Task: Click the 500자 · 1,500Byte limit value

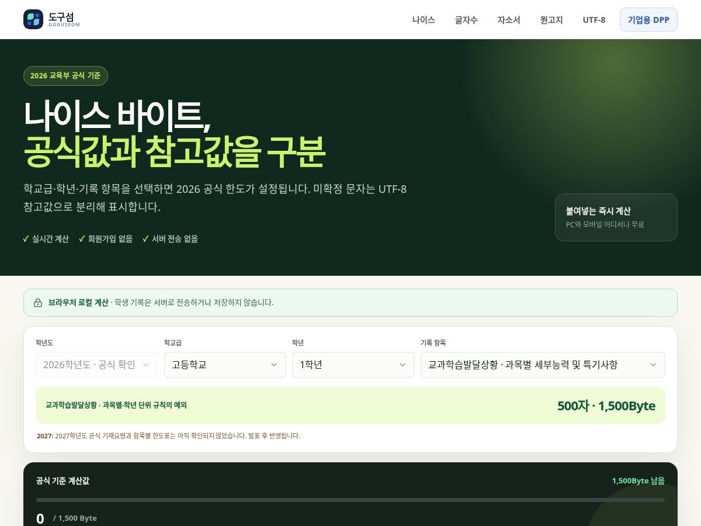Action: tap(606, 406)
